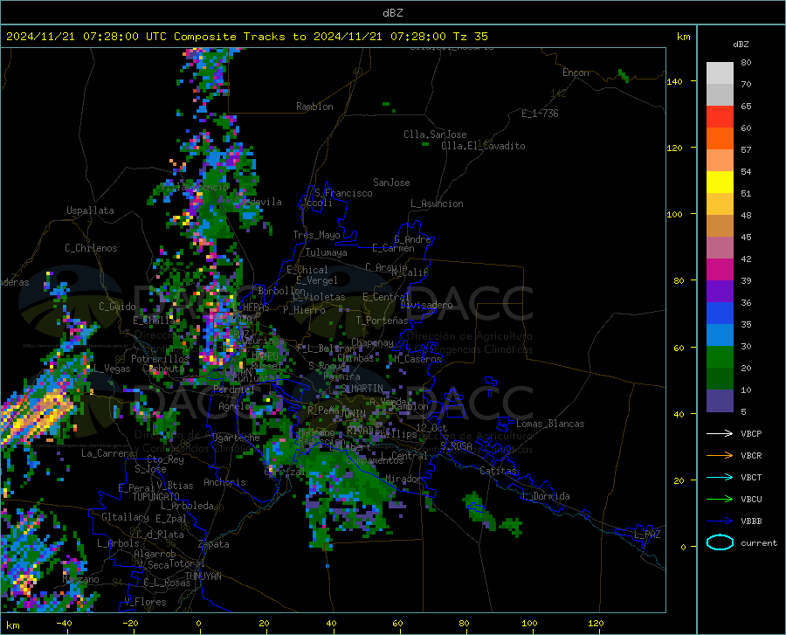Click the Potrerillos map label

160,359
